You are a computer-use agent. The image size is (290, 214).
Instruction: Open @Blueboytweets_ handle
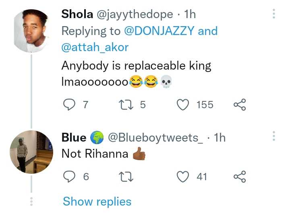point(155,138)
